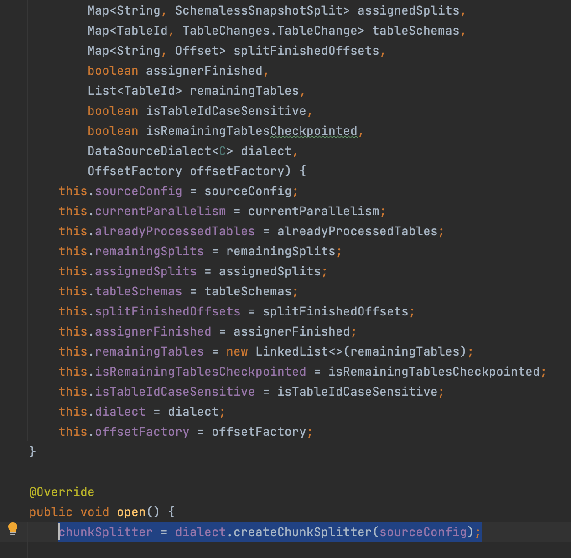Click the @Override annotation
Screen dimensions: 571x558
(x=62, y=492)
